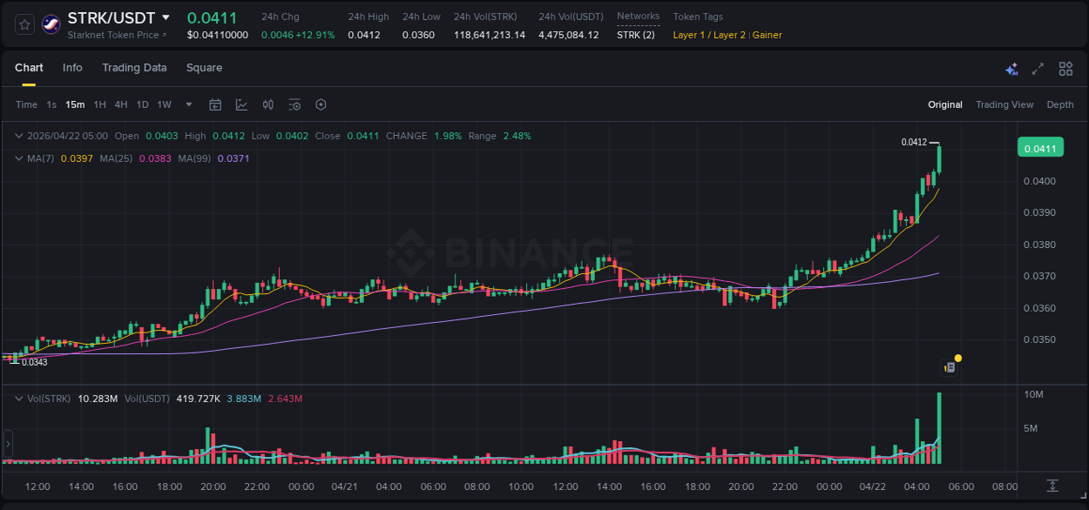Click the Gainer tag link

(x=767, y=36)
